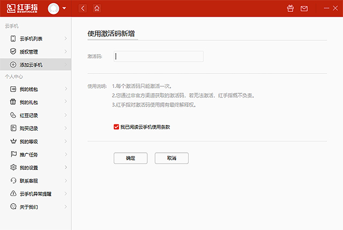
Task: Click the 确定 button
Action: (x=130, y=158)
